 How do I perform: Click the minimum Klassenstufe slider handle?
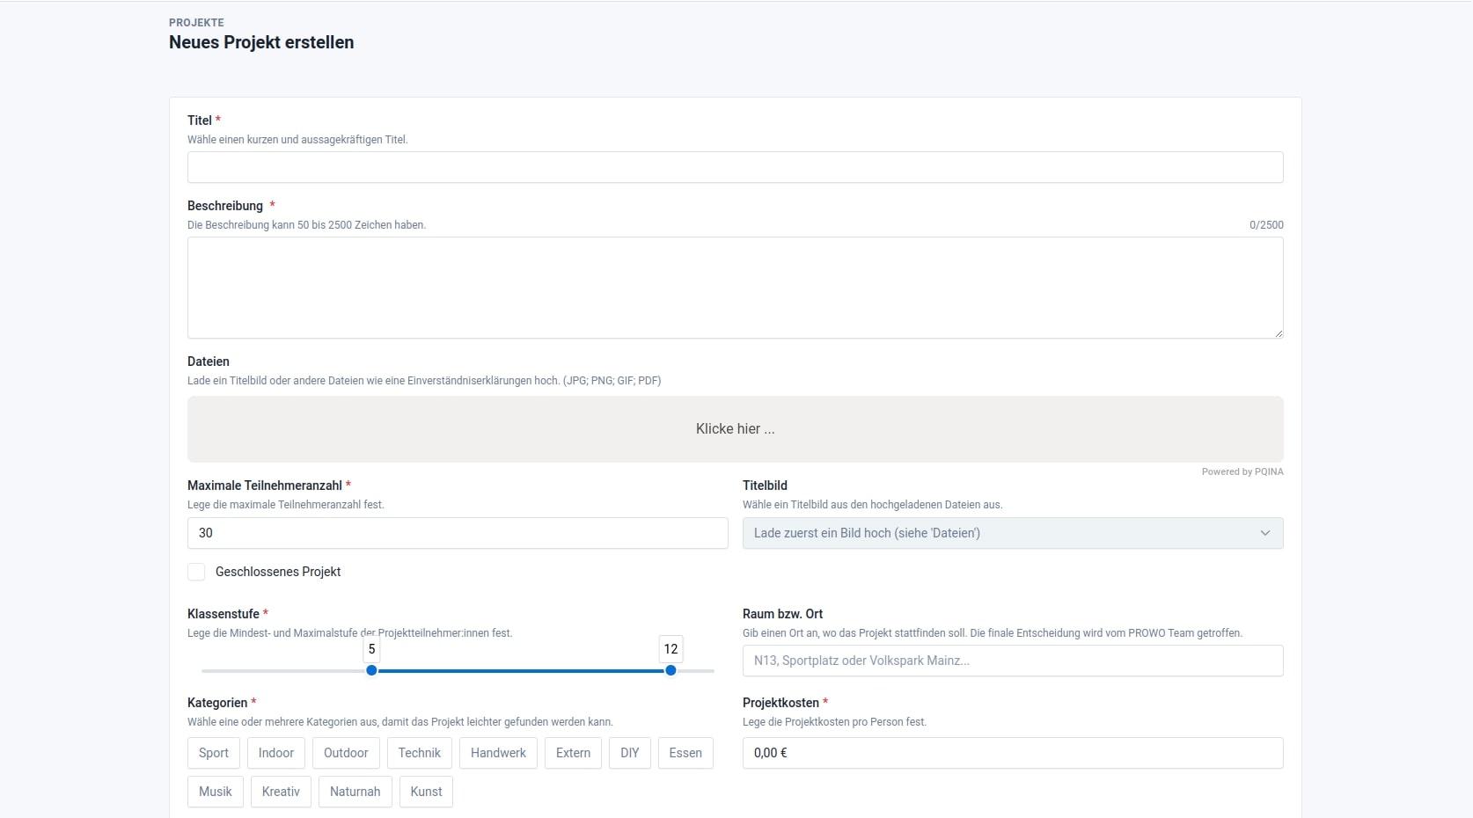[371, 670]
